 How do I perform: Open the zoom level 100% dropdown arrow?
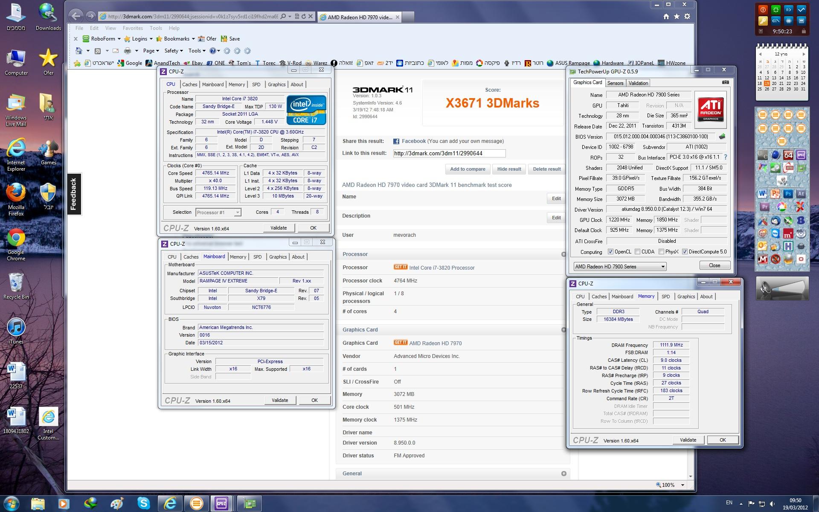pos(682,485)
